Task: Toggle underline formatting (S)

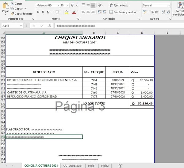Action: [48, 12]
